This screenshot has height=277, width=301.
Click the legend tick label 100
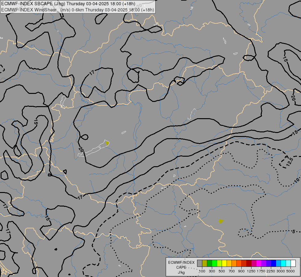click(202, 271)
